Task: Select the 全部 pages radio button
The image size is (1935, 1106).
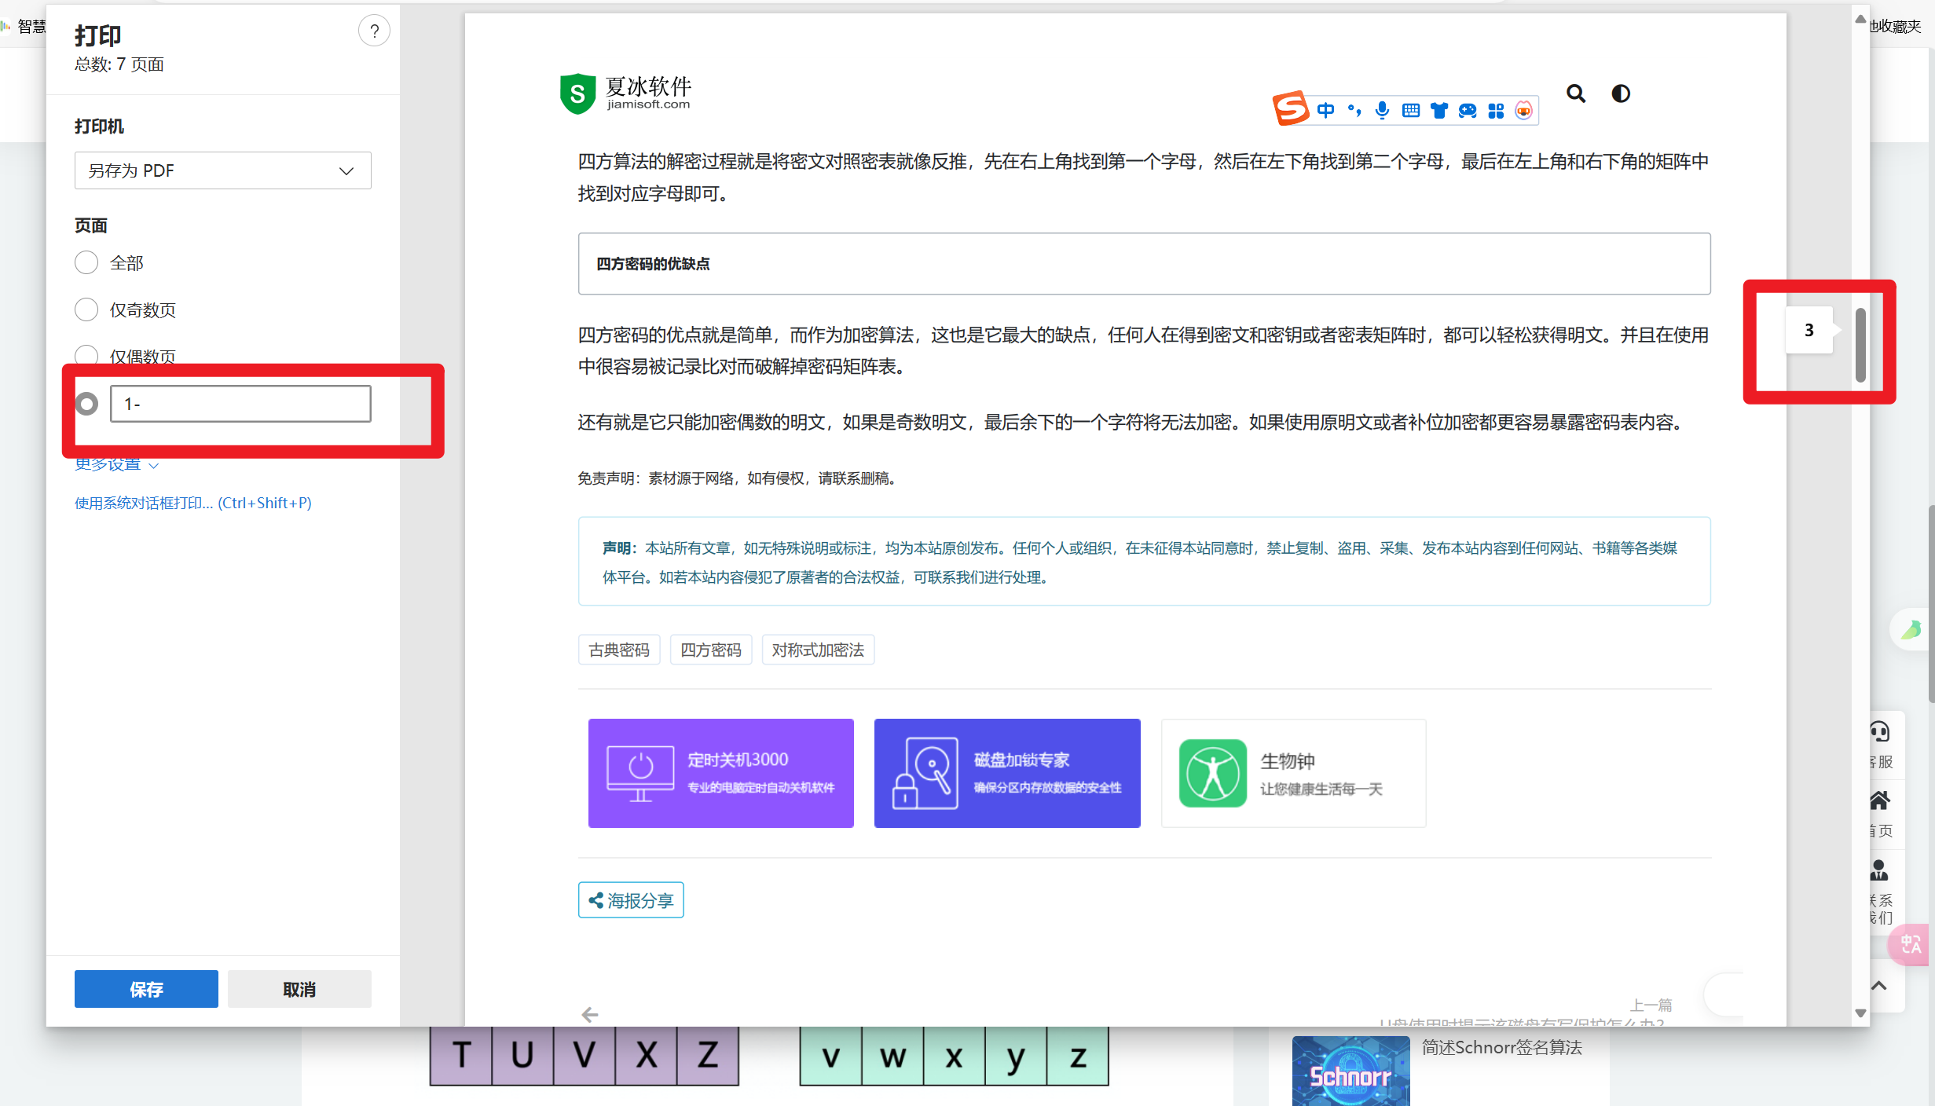Action: 86,262
